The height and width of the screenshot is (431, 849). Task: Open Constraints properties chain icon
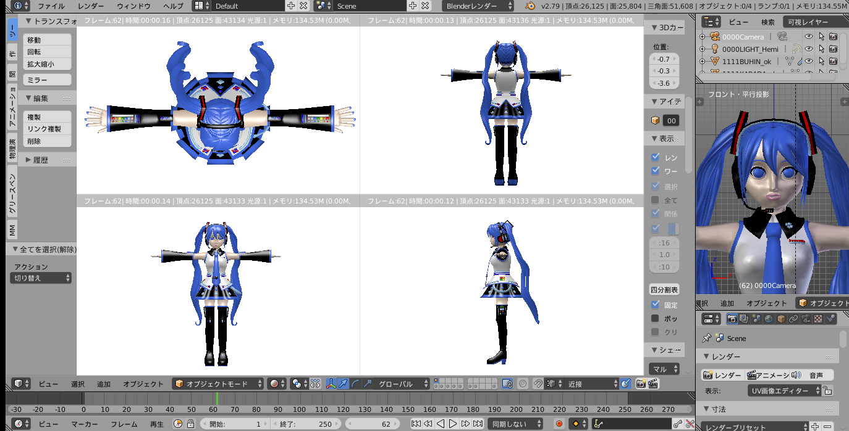click(793, 319)
